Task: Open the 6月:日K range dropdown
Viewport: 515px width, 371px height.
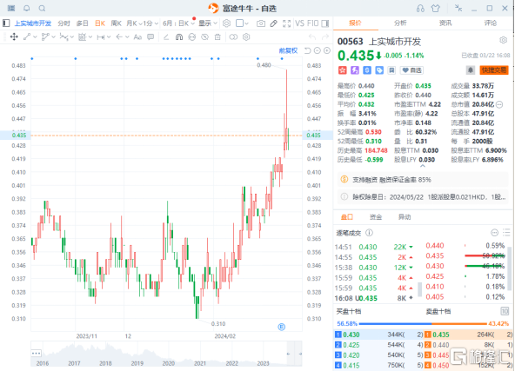Action: 178,23
